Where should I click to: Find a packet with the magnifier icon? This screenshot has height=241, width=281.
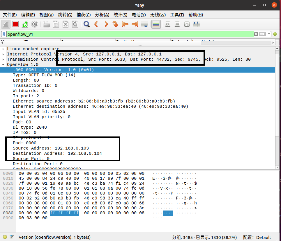click(x=87, y=24)
